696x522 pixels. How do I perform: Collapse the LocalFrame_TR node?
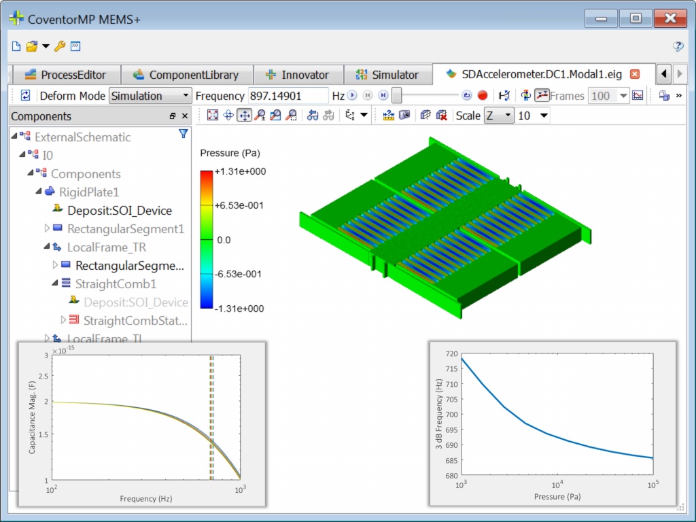coord(47,246)
